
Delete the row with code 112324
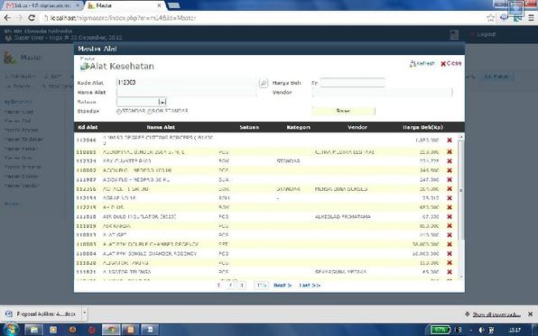[x=450, y=161]
